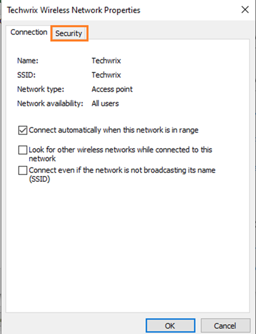Click the connect automatically checkbox label text
The image size is (256, 334).
[x=109, y=130]
